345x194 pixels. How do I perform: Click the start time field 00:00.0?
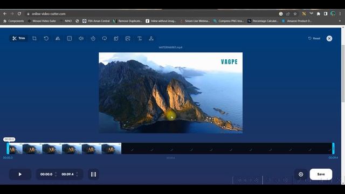click(46, 174)
